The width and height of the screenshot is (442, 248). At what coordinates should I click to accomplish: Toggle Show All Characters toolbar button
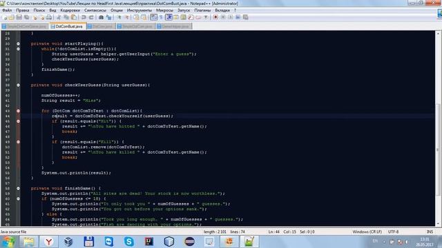(x=161, y=17)
